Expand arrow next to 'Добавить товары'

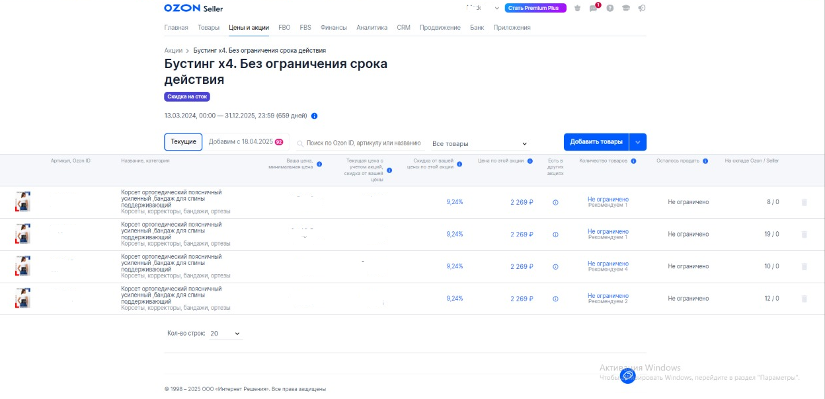click(638, 142)
